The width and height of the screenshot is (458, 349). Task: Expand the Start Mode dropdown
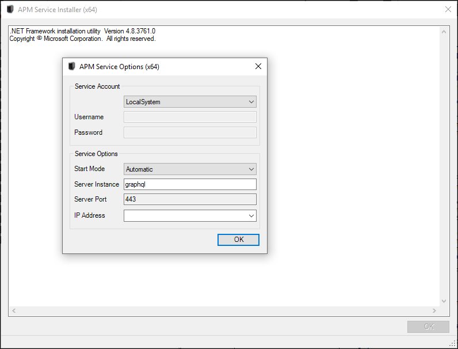[x=190, y=169]
